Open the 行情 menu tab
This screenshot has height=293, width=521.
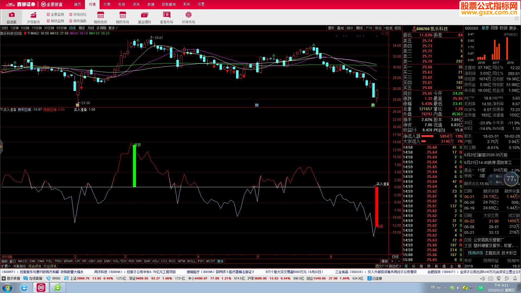click(x=92, y=4)
